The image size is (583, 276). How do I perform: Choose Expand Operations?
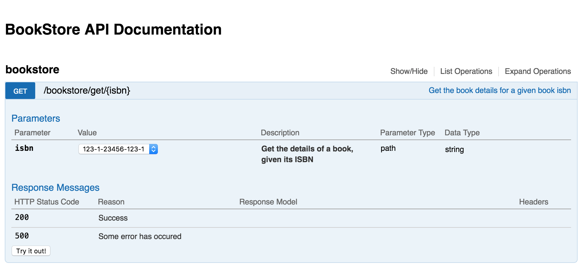coord(538,71)
